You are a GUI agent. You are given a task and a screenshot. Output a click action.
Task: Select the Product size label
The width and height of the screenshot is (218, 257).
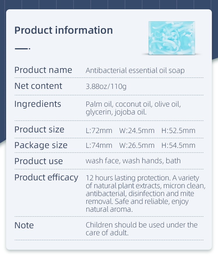click(x=39, y=130)
